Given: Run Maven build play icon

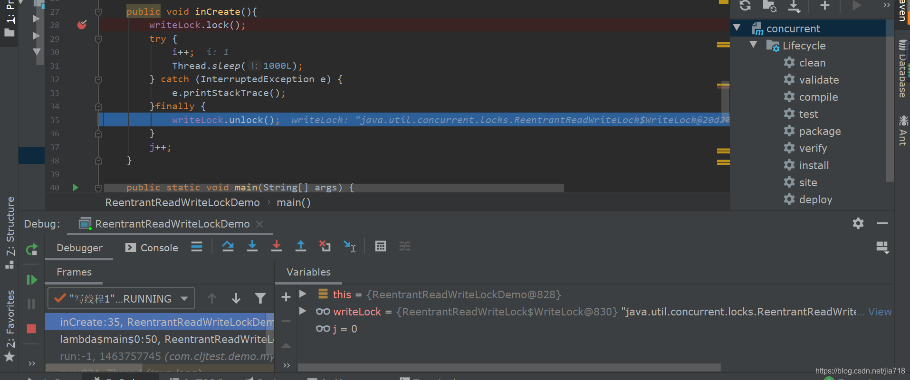Looking at the screenshot, I should pyautogui.click(x=856, y=6).
